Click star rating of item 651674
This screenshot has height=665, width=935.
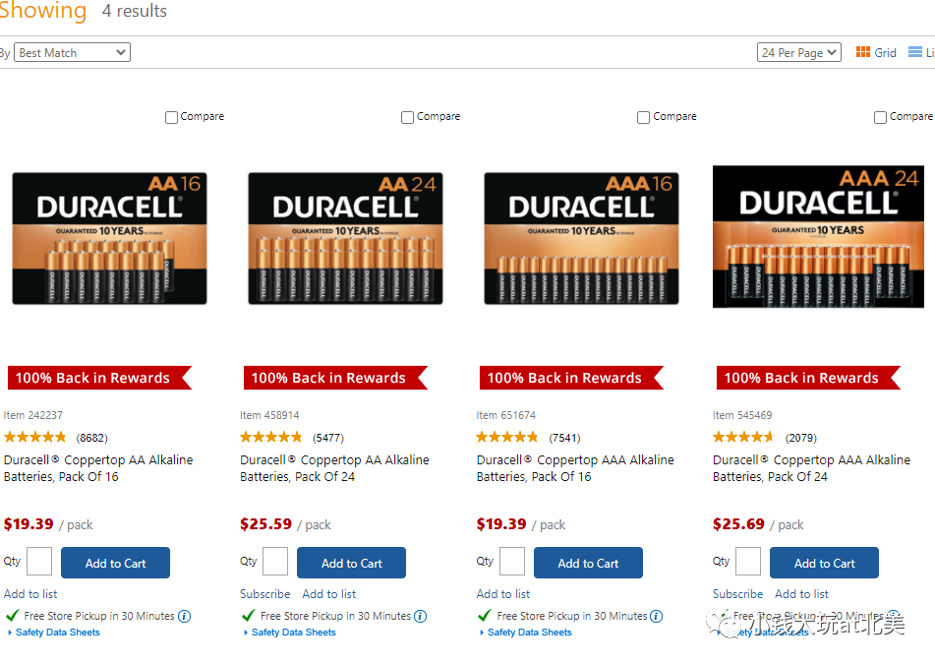[507, 437]
